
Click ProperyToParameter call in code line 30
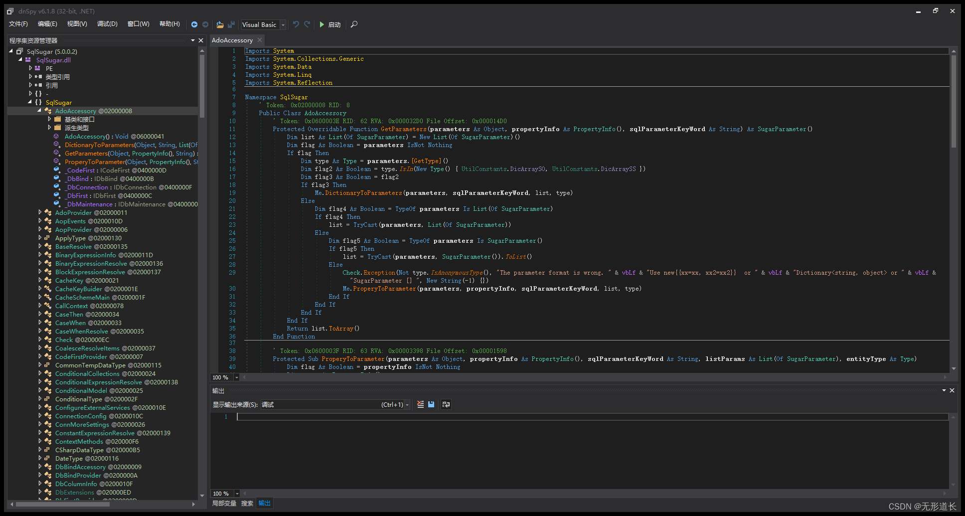tap(384, 289)
